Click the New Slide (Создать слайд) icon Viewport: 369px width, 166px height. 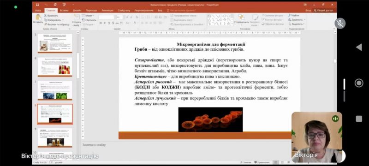pyautogui.click(x=77, y=17)
